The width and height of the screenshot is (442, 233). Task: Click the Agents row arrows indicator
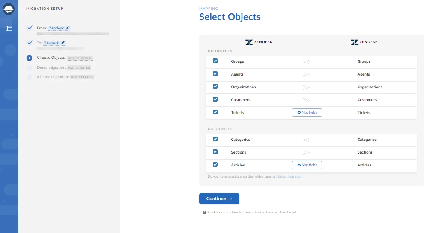[x=306, y=75]
